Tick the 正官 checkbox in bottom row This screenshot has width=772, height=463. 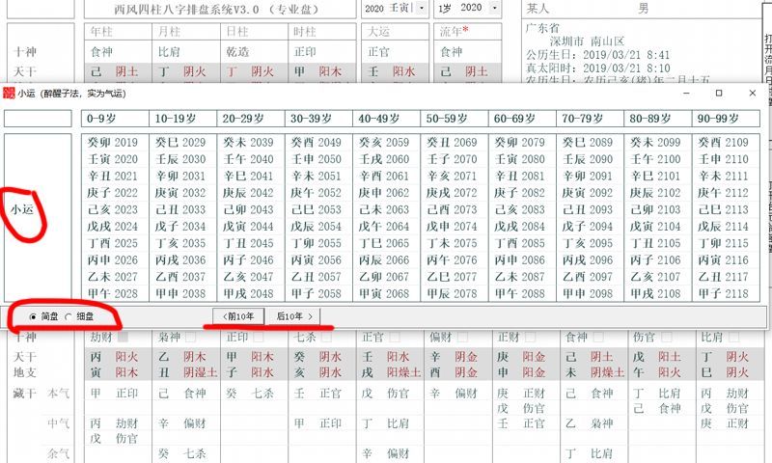tap(394, 337)
